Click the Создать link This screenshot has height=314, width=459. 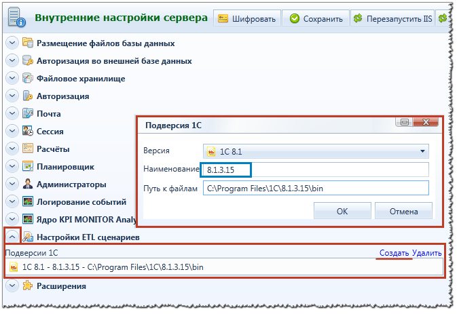coord(394,252)
